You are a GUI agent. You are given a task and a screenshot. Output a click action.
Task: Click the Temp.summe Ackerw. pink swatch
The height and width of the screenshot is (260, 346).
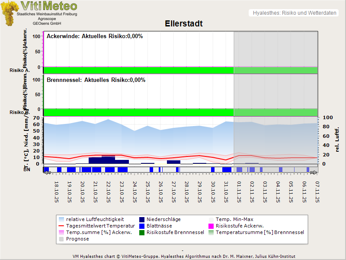pos(61,232)
